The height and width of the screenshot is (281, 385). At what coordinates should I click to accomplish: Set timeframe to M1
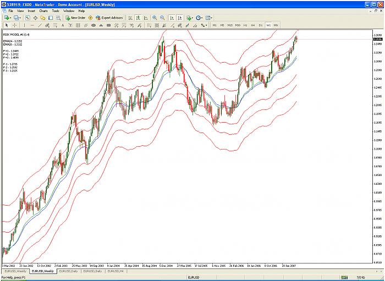pyautogui.click(x=215, y=25)
